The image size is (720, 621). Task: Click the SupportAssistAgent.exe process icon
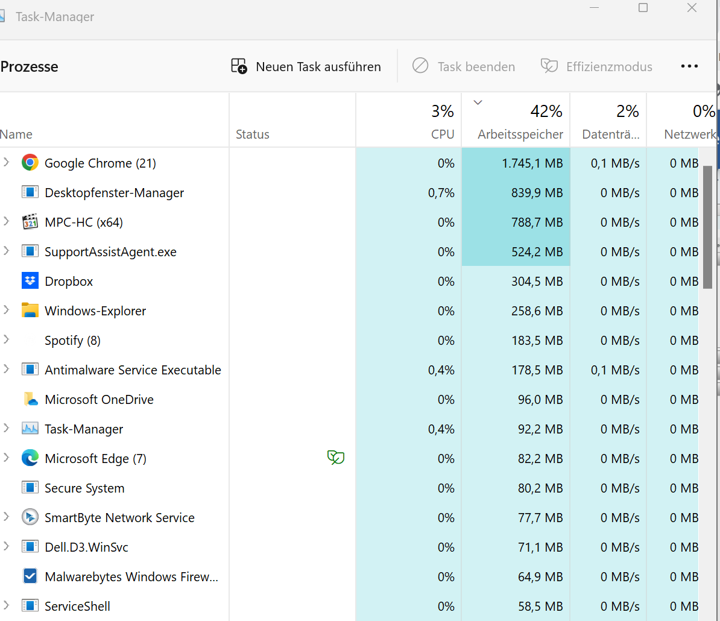(30, 251)
